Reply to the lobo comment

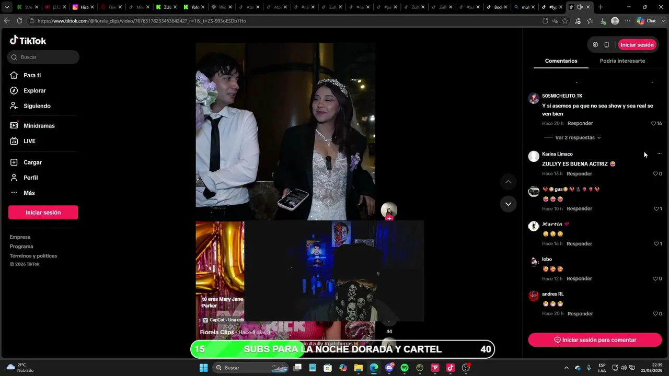coord(579,278)
